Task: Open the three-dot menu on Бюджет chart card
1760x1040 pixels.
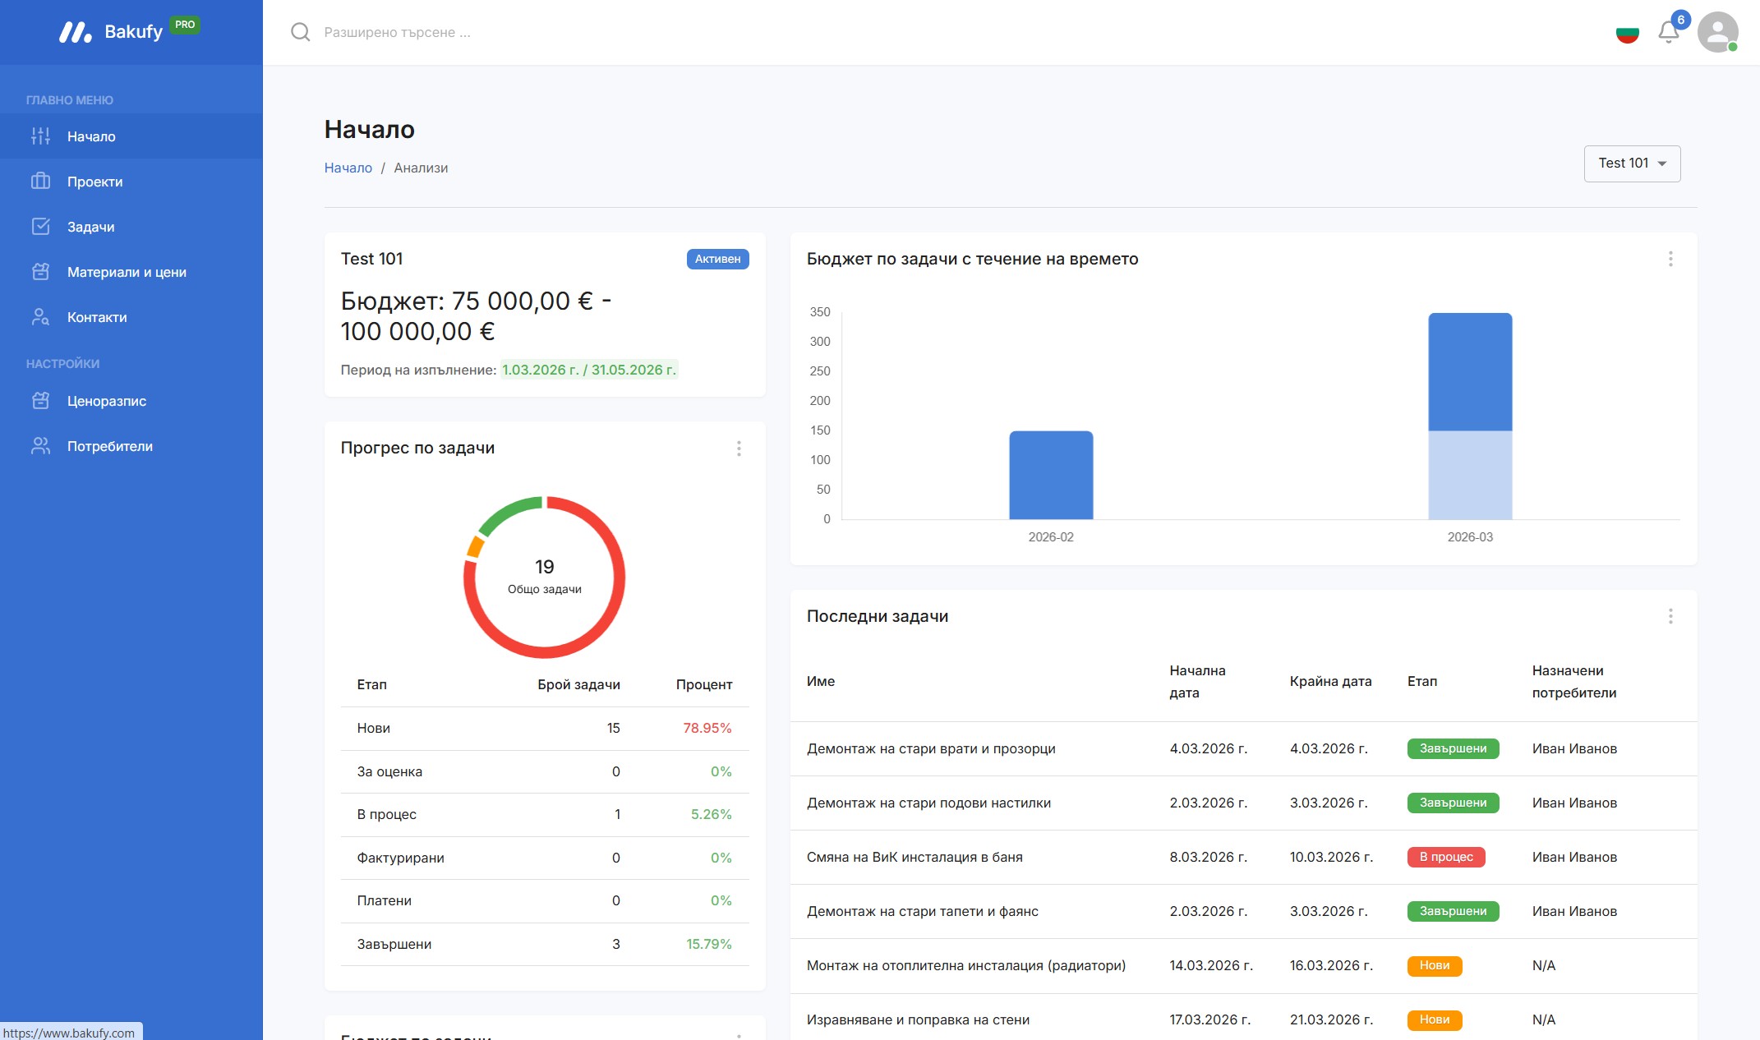Action: (x=1670, y=260)
